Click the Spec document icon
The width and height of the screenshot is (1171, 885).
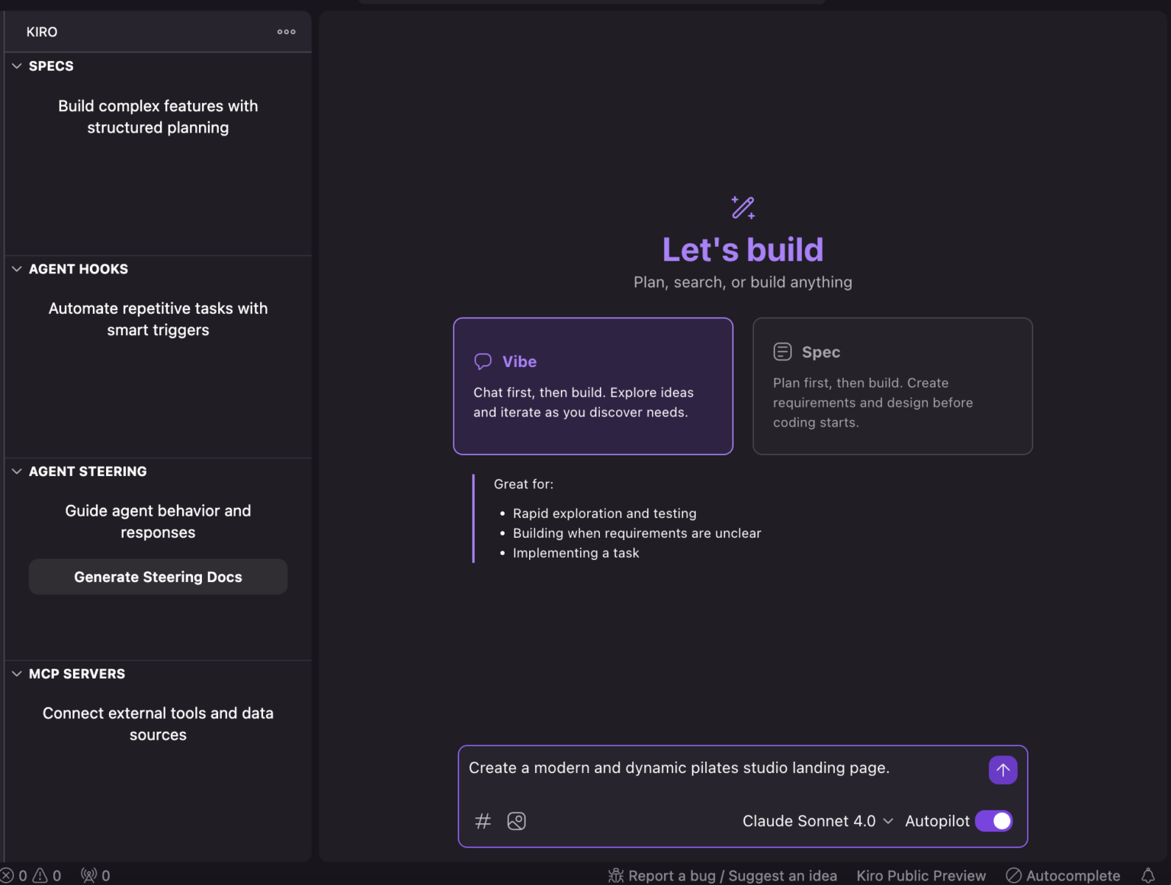(782, 351)
